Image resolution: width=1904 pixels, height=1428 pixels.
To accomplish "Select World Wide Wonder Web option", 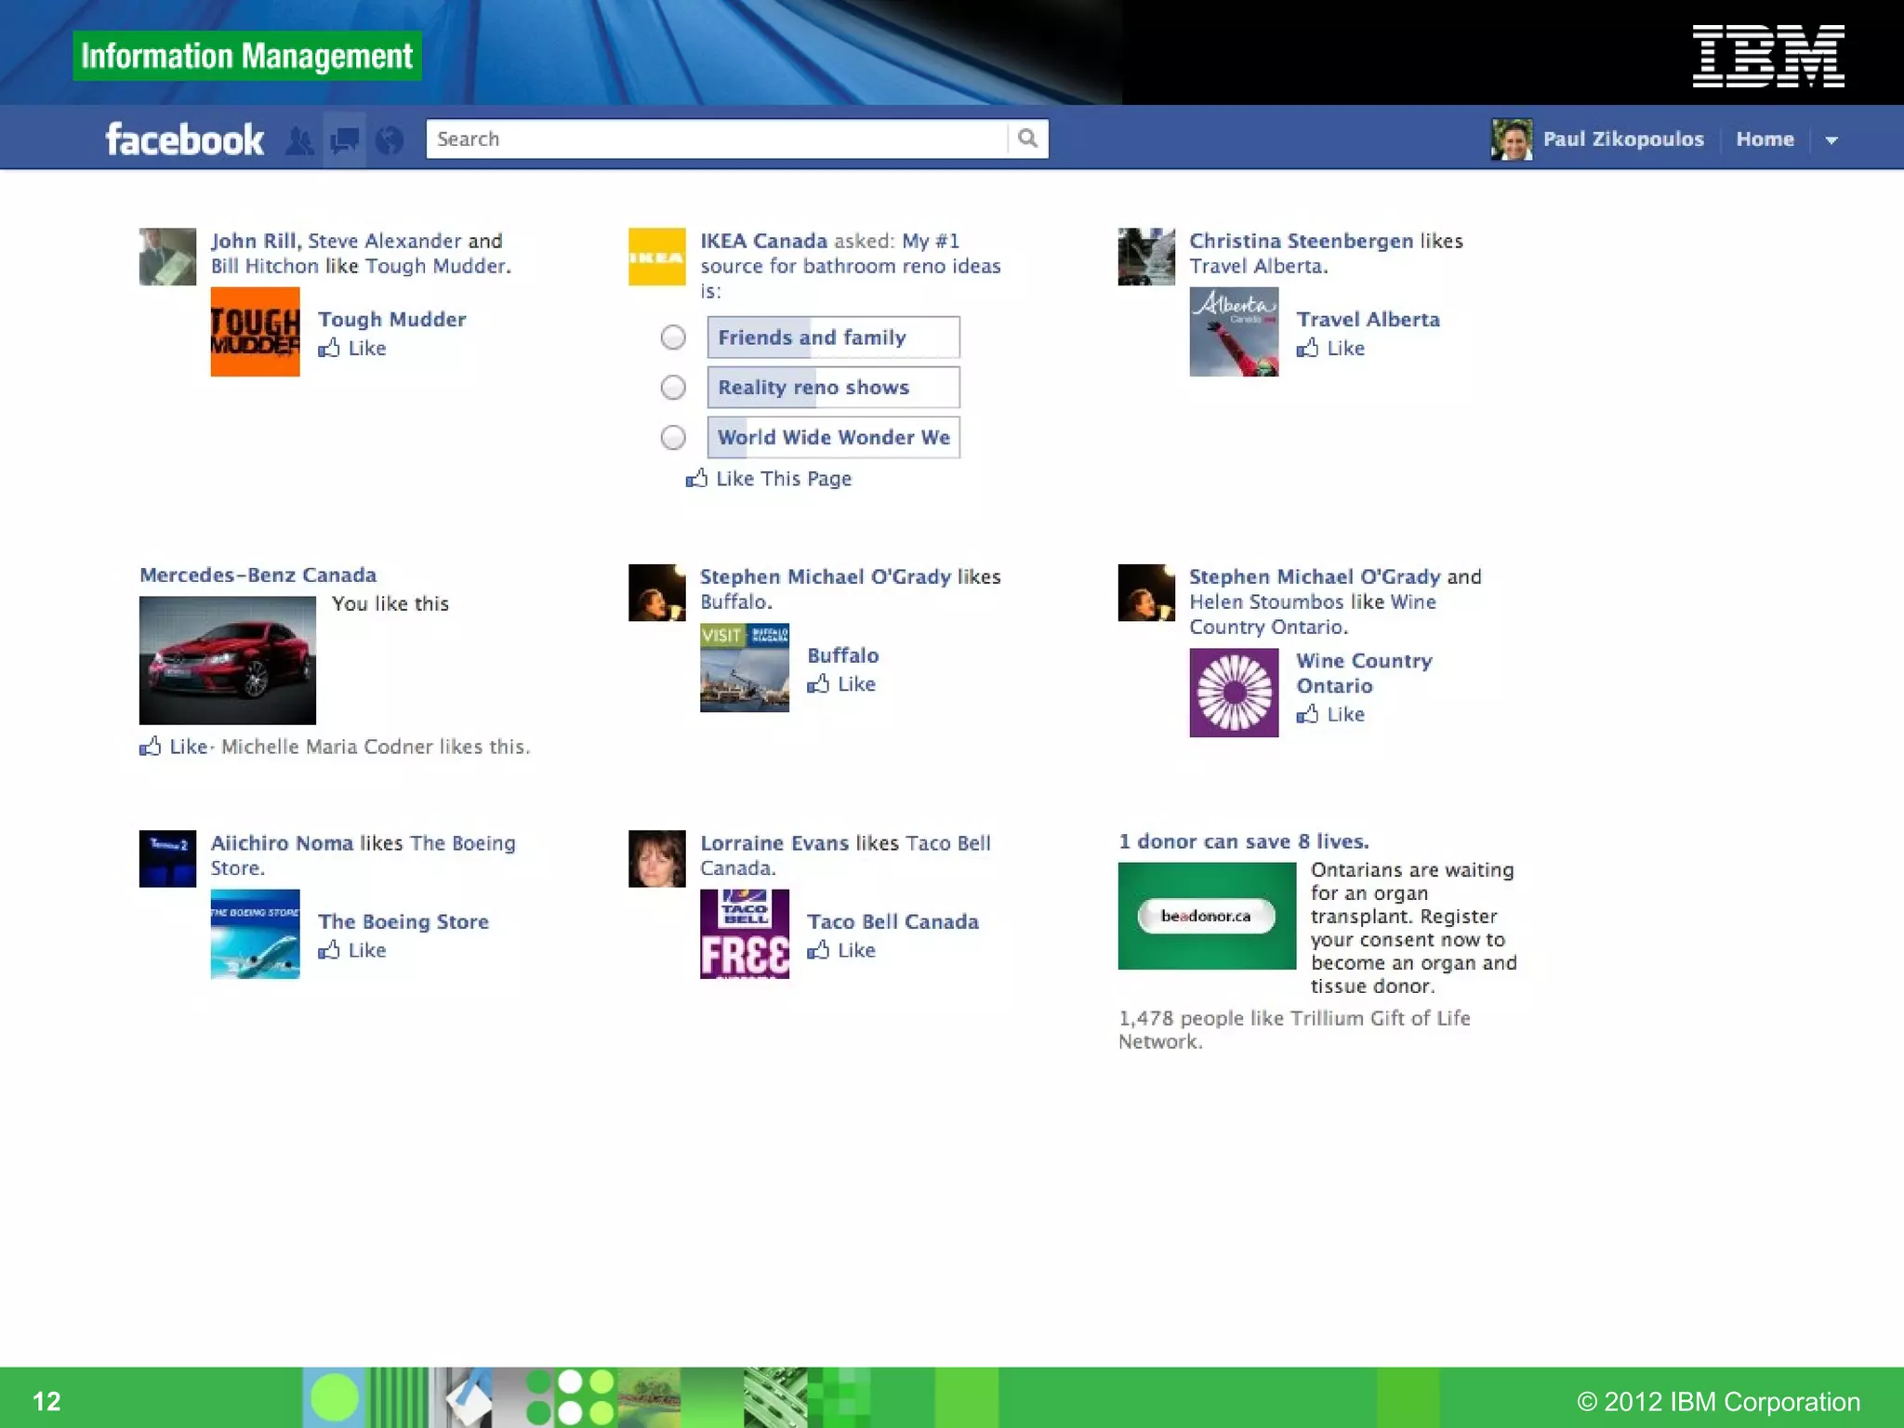I will [673, 437].
